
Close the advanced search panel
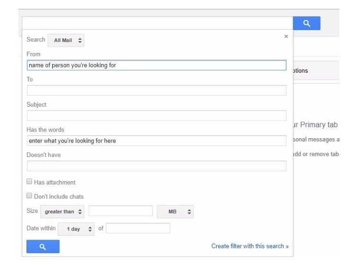tap(286, 36)
